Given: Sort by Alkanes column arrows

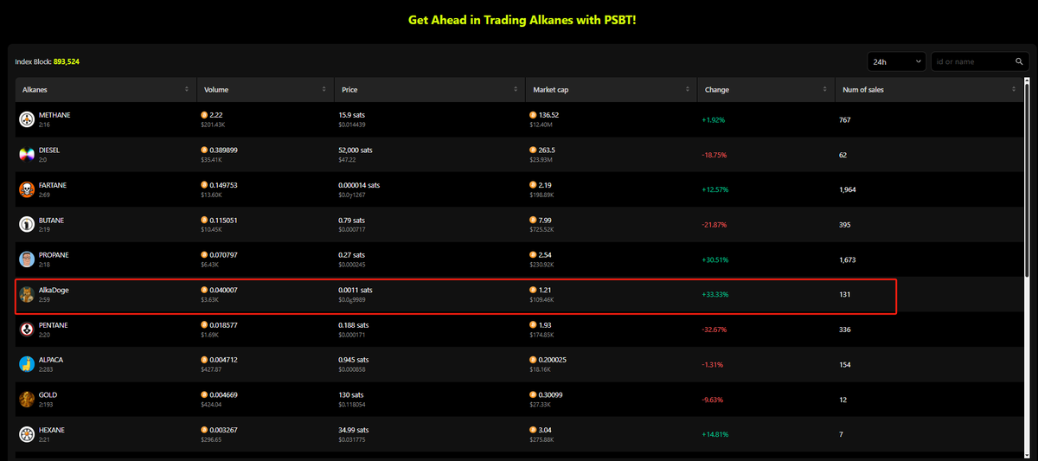Looking at the screenshot, I should click(x=187, y=90).
